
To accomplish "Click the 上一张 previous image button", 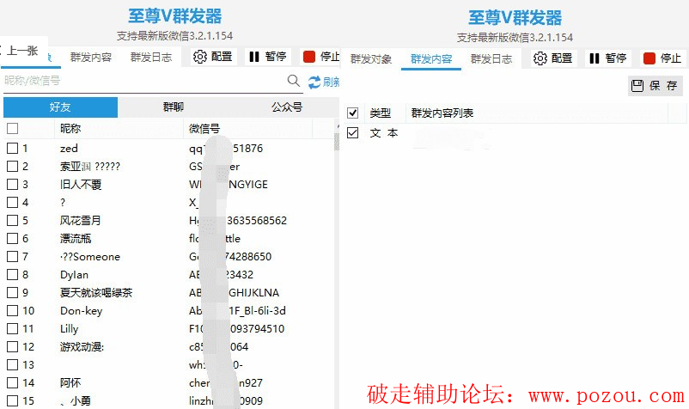I will click(22, 51).
